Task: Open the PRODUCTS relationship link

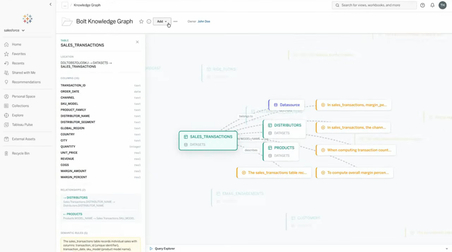Action: 101,216
